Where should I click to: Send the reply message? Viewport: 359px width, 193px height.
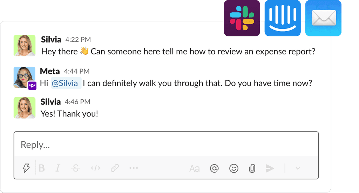coord(270,168)
